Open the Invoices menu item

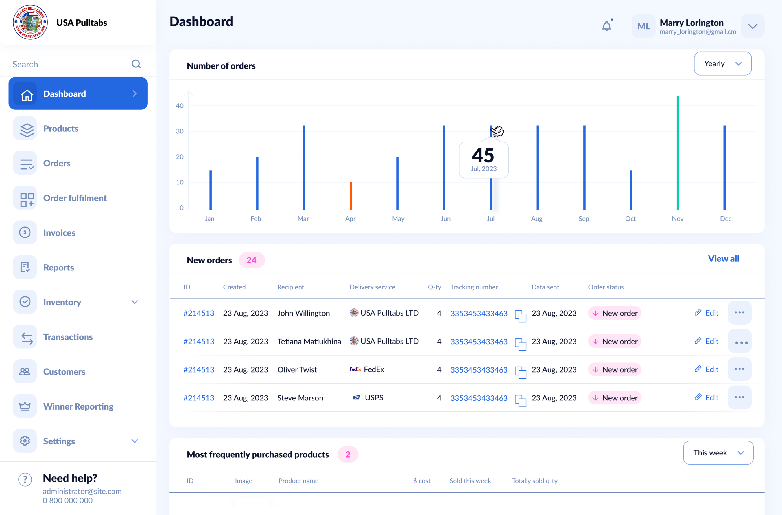coord(59,232)
